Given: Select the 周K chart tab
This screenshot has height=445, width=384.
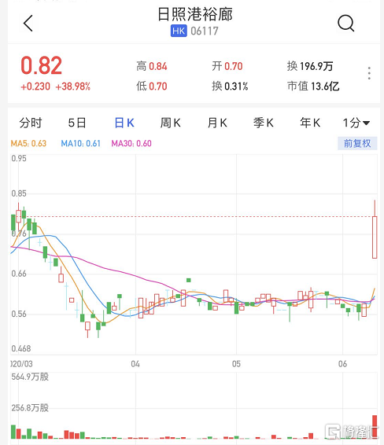Looking at the screenshot, I should (x=171, y=123).
